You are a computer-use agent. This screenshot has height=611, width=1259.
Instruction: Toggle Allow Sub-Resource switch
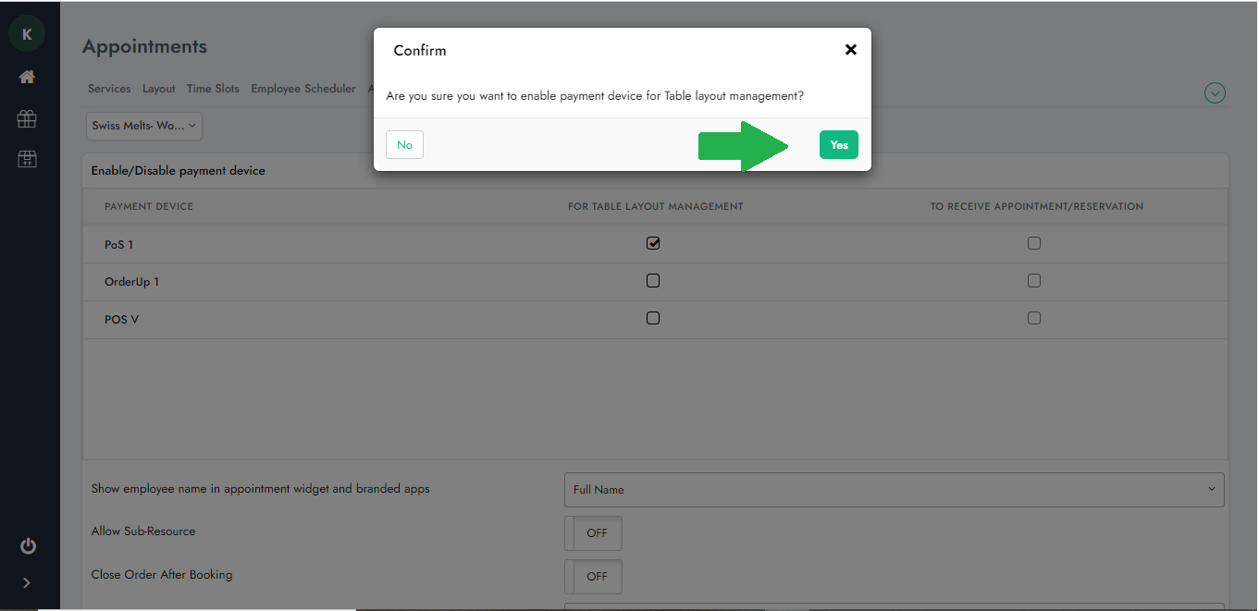[x=593, y=533]
